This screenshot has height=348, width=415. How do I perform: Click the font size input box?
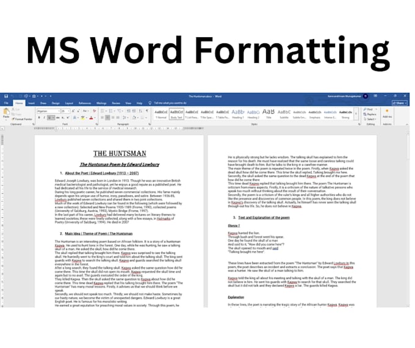[64, 112]
